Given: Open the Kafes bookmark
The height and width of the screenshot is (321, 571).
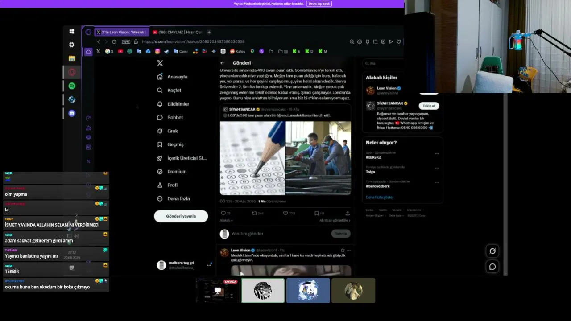Looking at the screenshot, I should tap(237, 51).
